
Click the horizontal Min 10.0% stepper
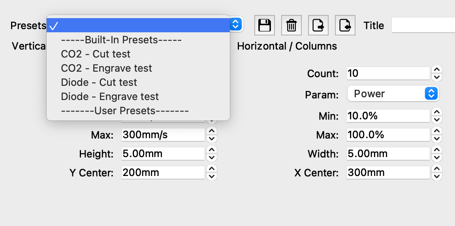pyautogui.click(x=436, y=116)
